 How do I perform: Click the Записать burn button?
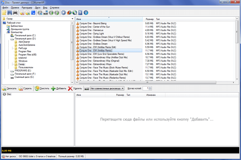click(x=9, y=89)
